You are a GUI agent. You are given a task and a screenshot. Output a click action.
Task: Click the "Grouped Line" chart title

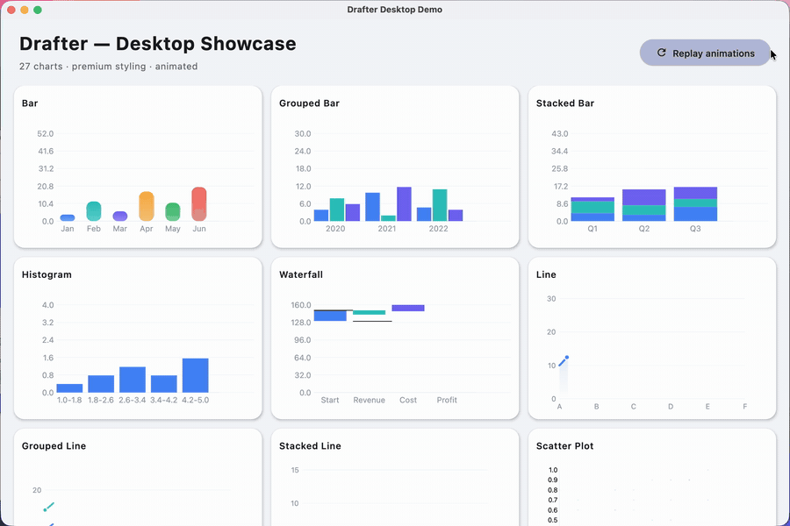point(54,446)
